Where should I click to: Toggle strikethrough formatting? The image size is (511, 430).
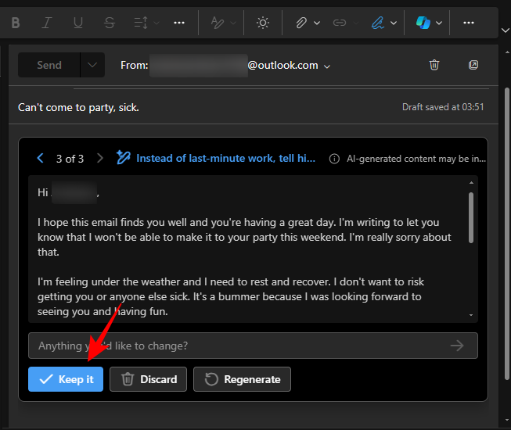(110, 23)
